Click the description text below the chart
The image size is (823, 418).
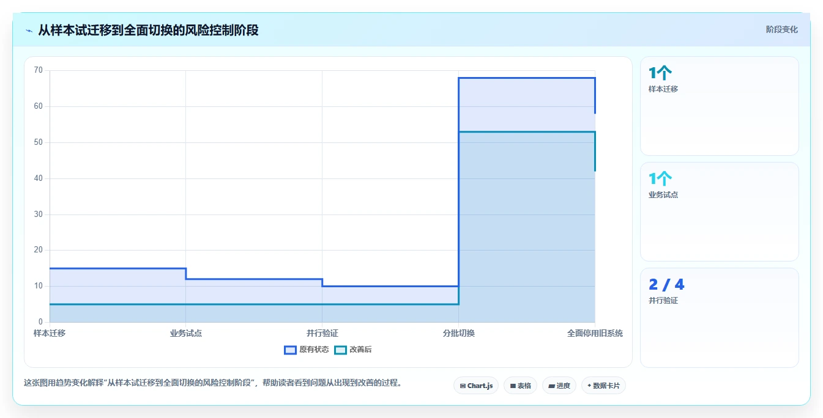coord(213,383)
